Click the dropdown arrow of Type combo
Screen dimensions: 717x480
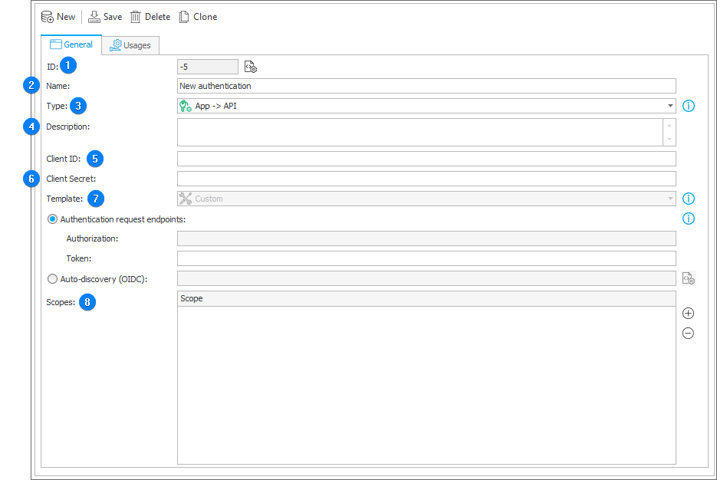(670, 106)
